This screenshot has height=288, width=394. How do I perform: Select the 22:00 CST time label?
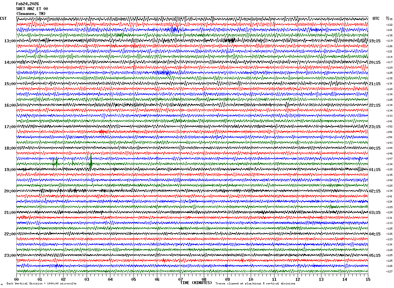coord(10,234)
